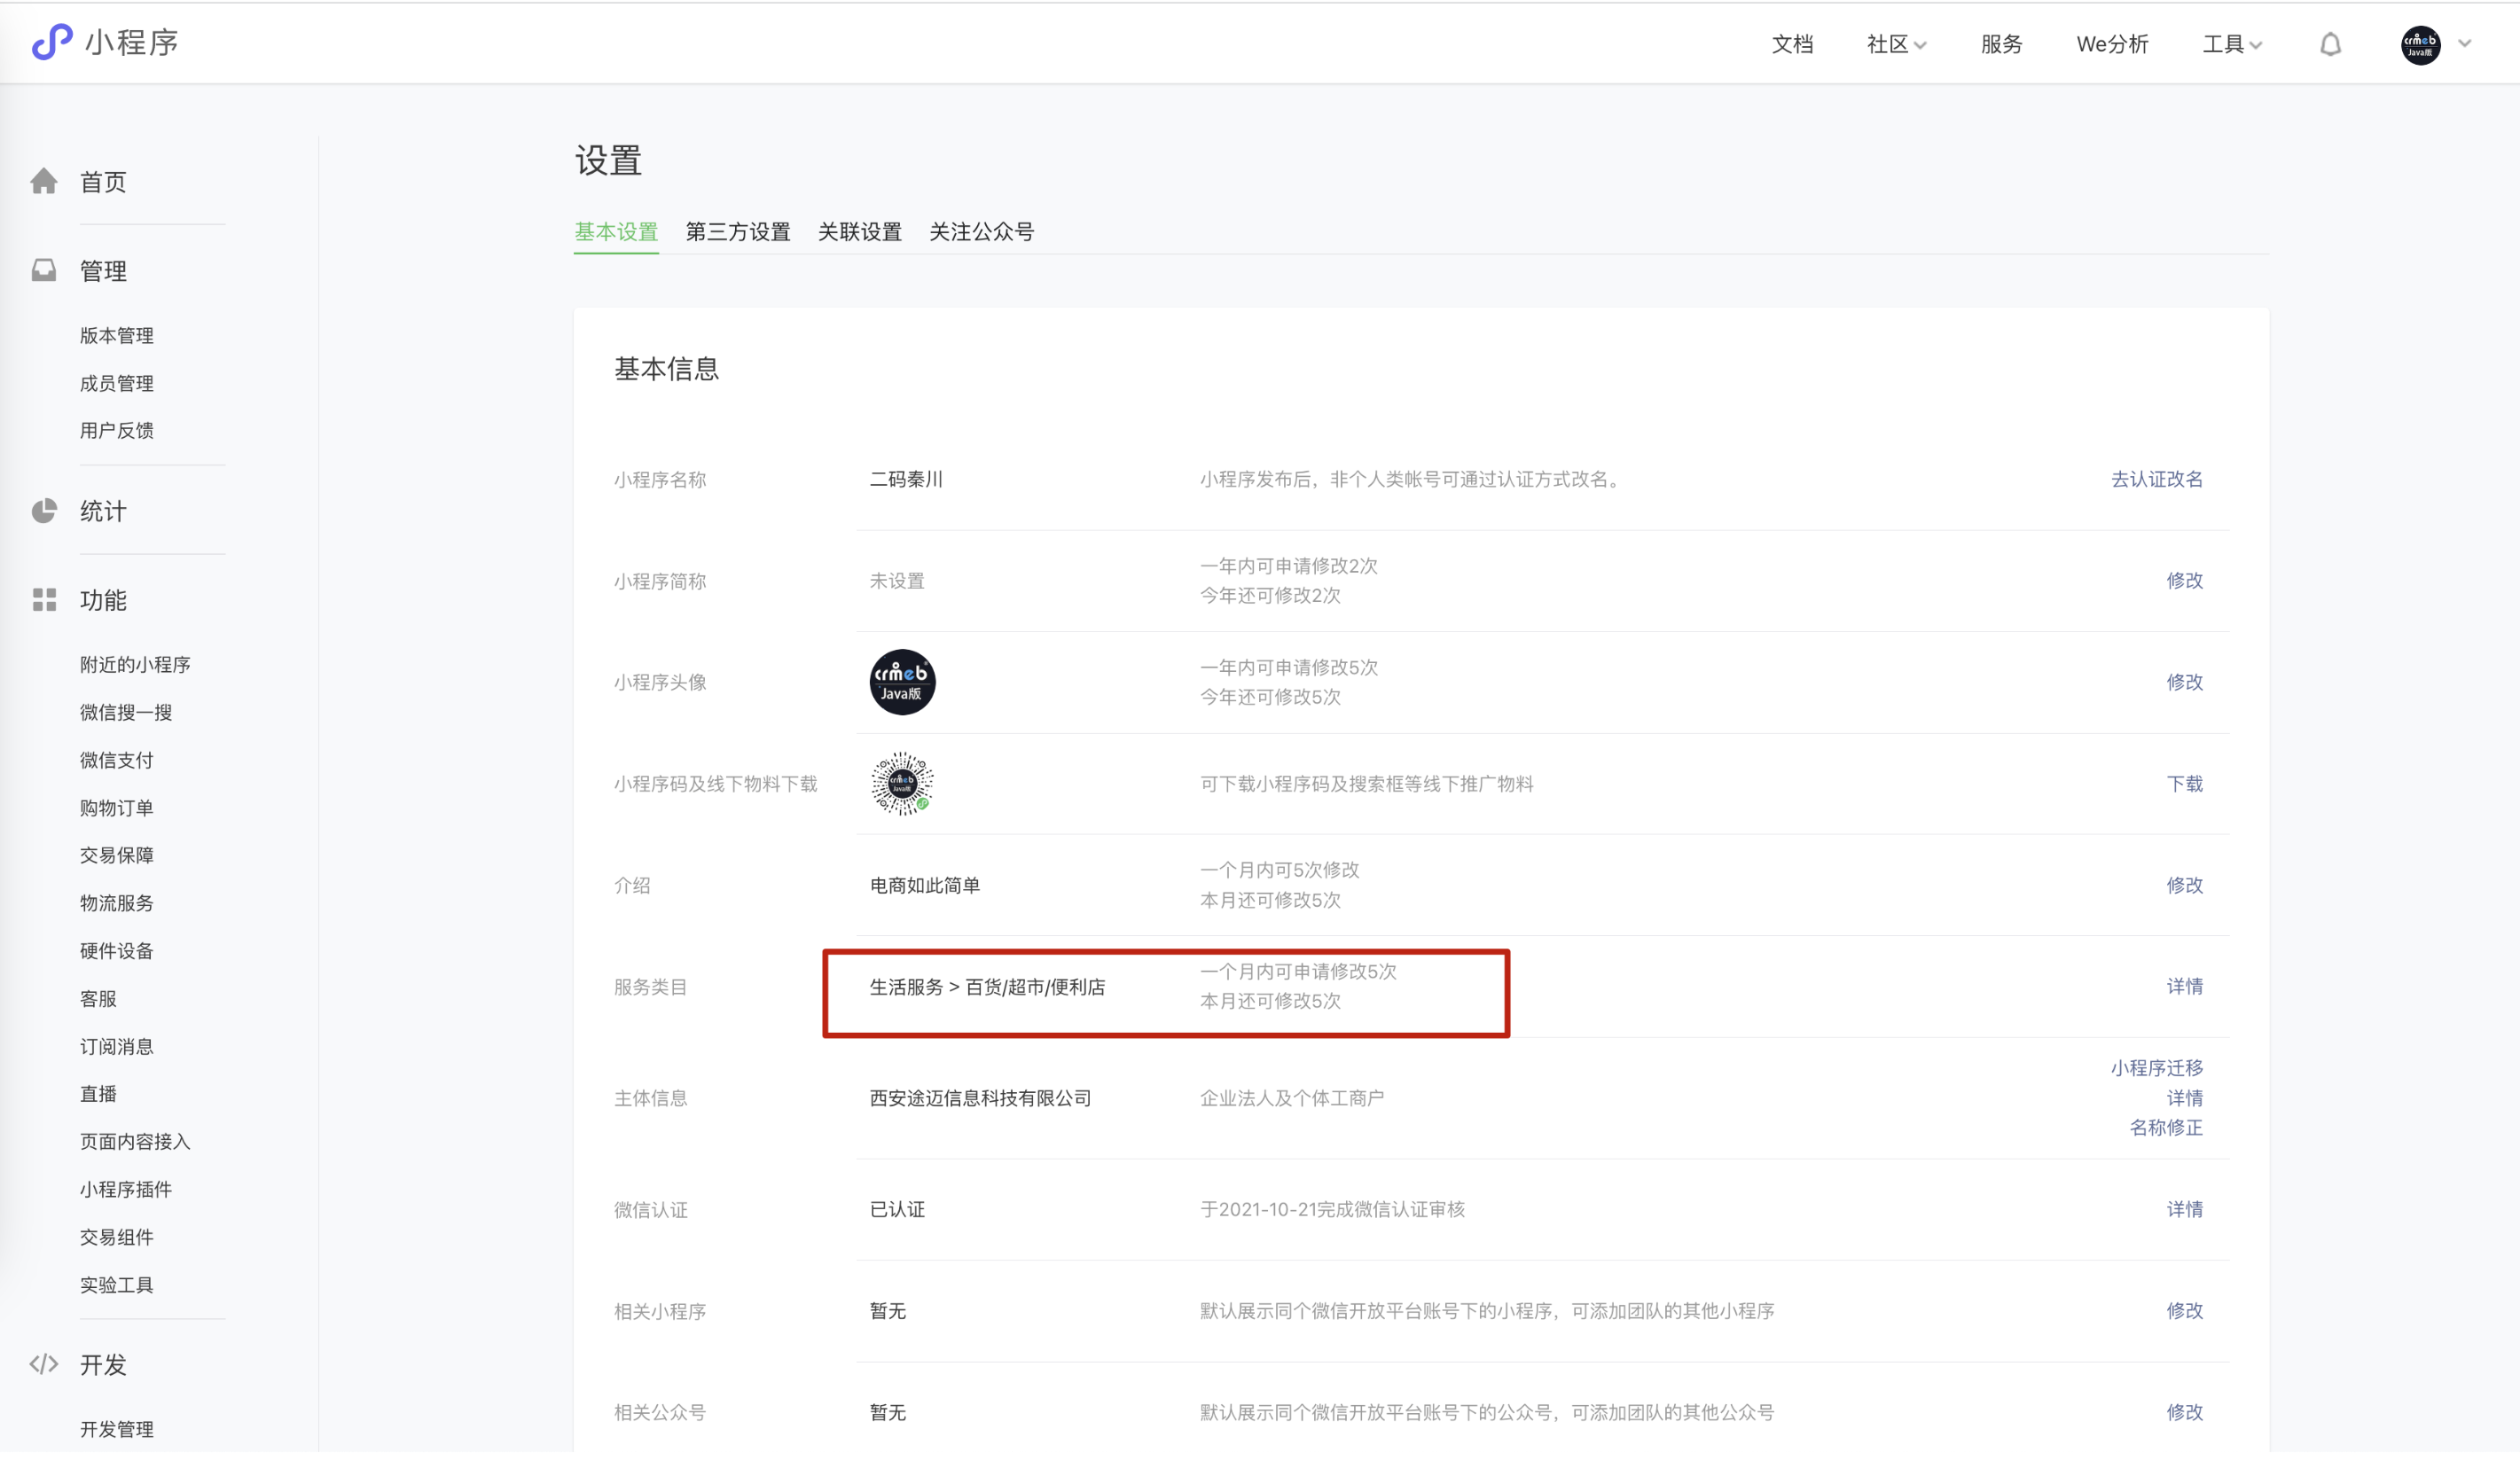This screenshot has height=1468, width=2520.
Task: Click 修改 for 小程序简称
Action: click(2184, 580)
